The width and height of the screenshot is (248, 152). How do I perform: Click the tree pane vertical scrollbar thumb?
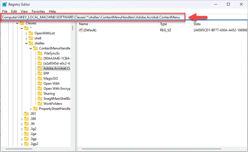pos(73,28)
